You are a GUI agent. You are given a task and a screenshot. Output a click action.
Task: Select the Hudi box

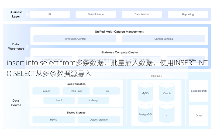[59, 100]
